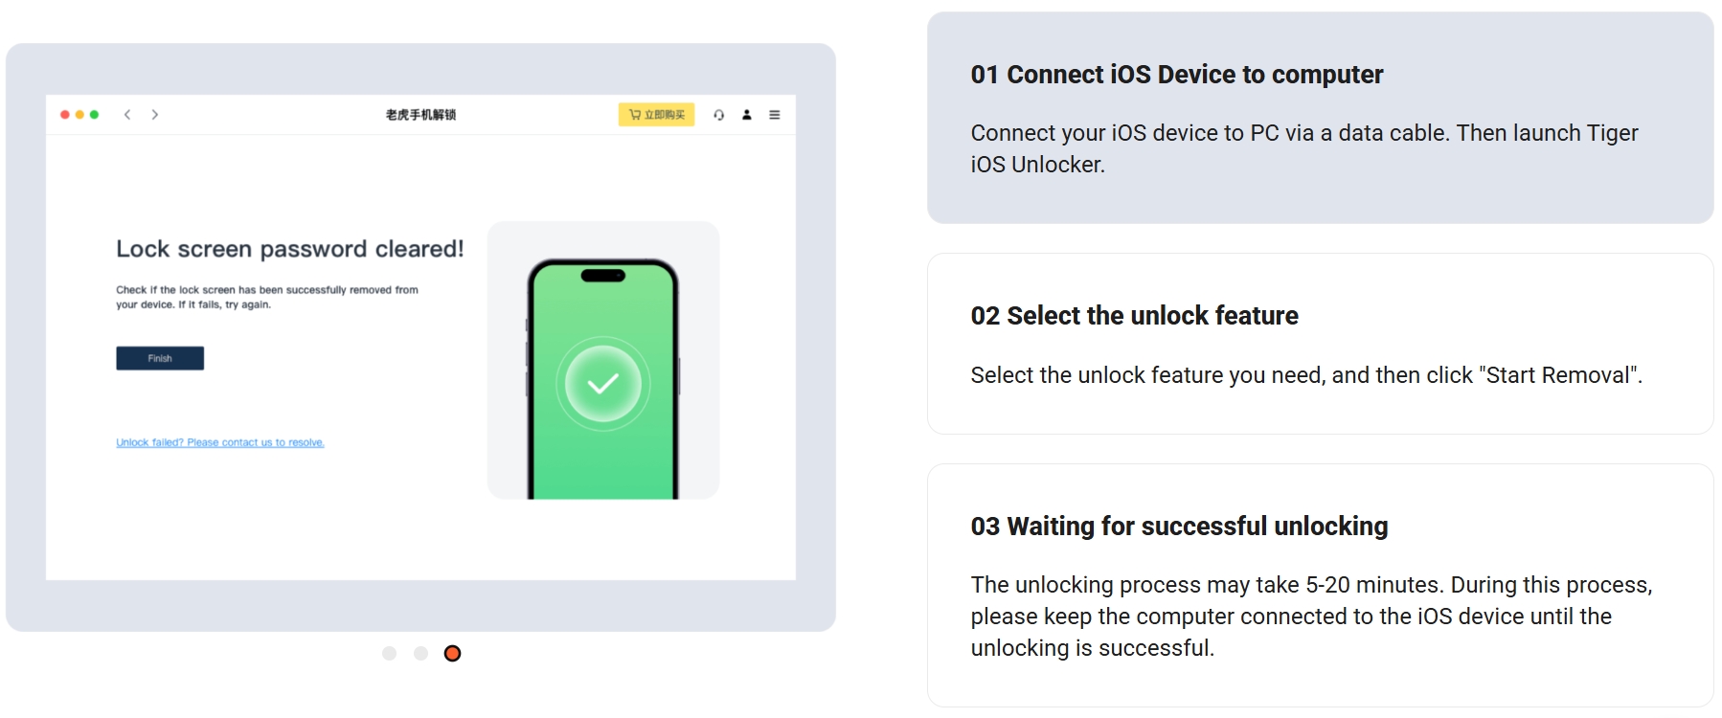Open the 'Unlock failed? Please contact us' link
Image resolution: width=1722 pixels, height=718 pixels.
[220, 442]
